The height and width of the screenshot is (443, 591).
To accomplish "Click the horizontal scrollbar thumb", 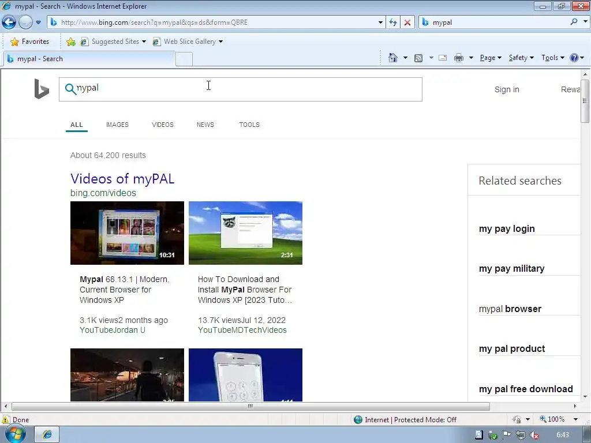I will 250,407.
